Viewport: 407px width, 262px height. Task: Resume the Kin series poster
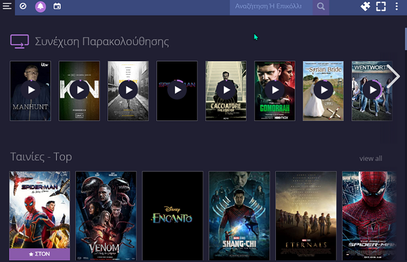[x=79, y=91]
